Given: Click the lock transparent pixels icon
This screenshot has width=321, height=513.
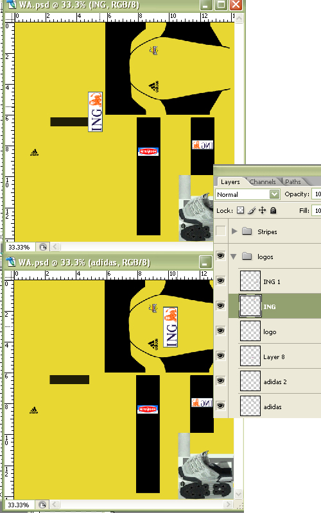Looking at the screenshot, I should pyautogui.click(x=240, y=210).
